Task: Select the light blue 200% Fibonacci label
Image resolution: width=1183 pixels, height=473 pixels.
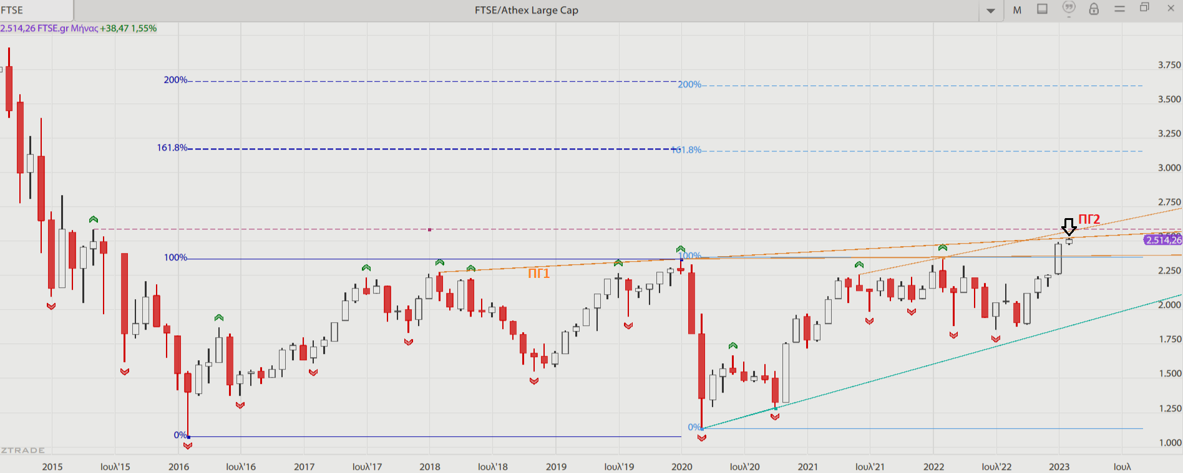Action: click(689, 84)
